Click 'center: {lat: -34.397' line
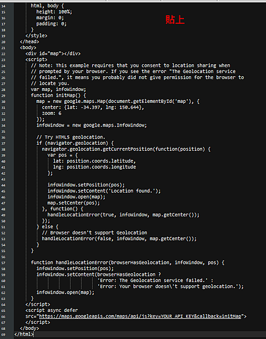This screenshot has height=339, width=266. (93, 107)
